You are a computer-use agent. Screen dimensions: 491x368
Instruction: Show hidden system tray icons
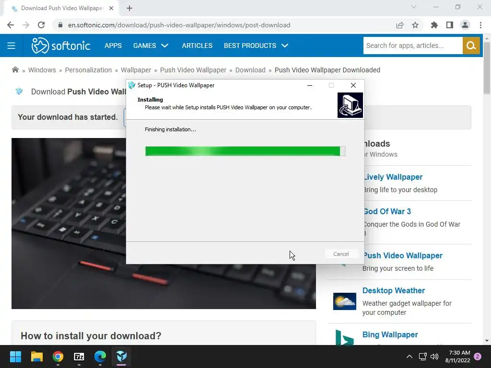[409, 356]
